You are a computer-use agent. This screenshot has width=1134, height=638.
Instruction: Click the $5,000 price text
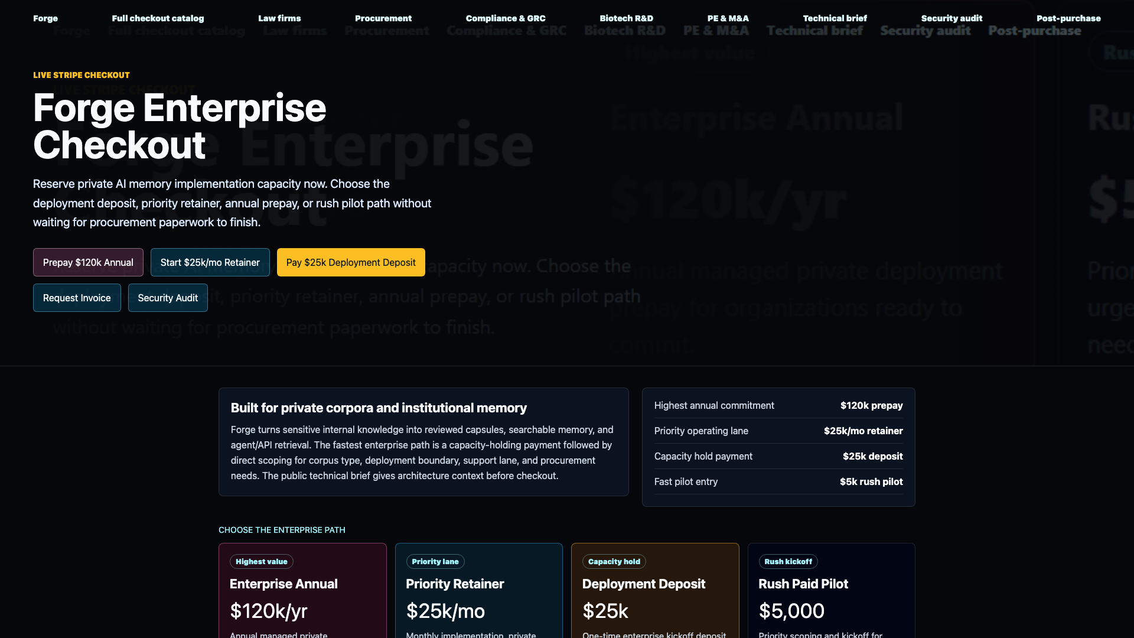(x=791, y=611)
